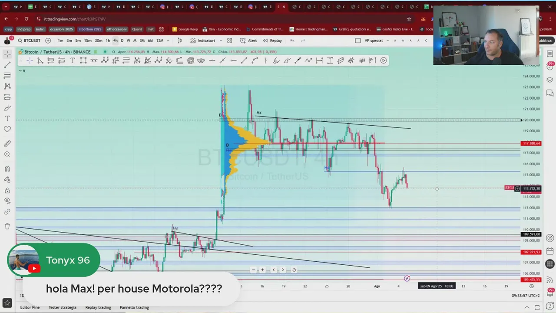
Task: Click the plus icon to compare symbols
Action: tap(48, 40)
